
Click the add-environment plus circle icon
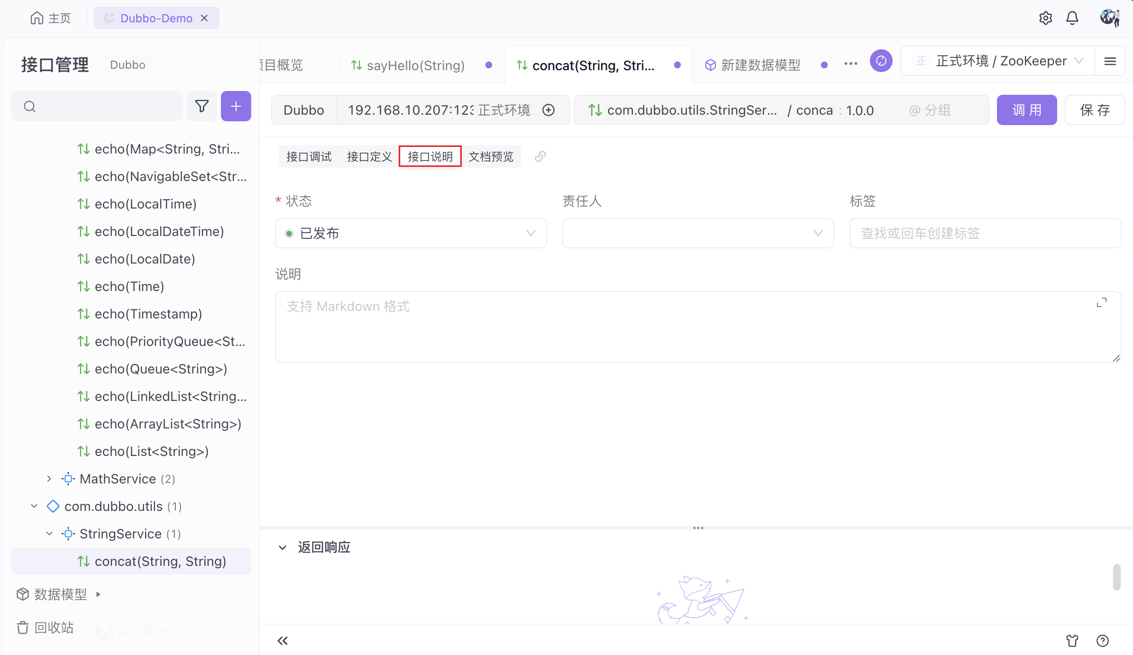point(548,110)
